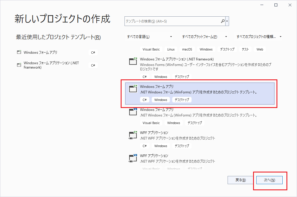Click the 次へ(N) next button
297x197 pixels.
(x=269, y=180)
